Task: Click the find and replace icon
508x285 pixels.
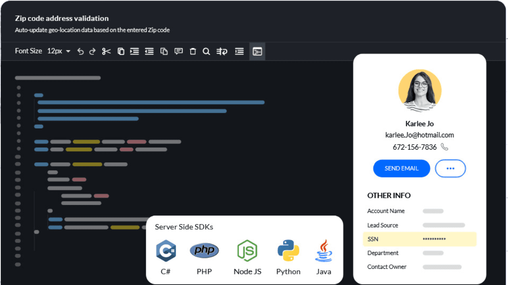Action: click(222, 51)
